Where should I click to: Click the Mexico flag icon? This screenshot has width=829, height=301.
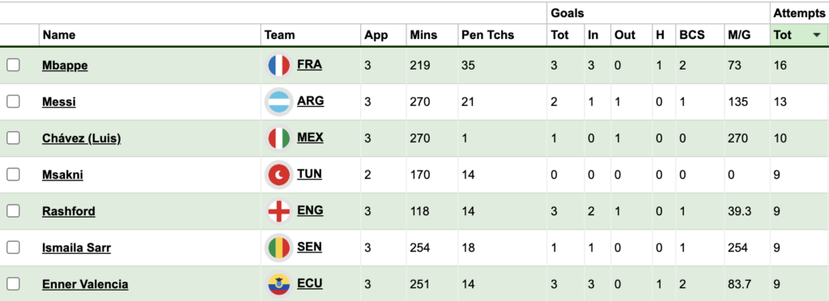point(278,138)
